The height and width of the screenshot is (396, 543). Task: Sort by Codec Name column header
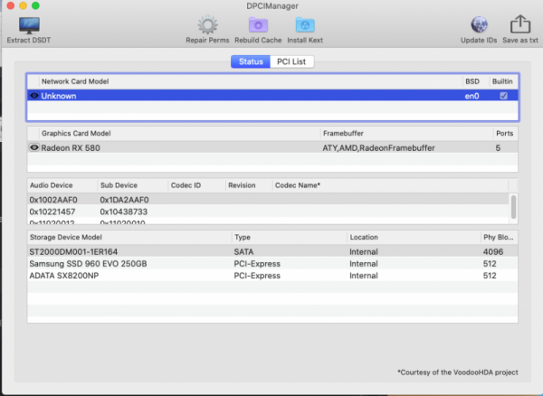coord(389,185)
